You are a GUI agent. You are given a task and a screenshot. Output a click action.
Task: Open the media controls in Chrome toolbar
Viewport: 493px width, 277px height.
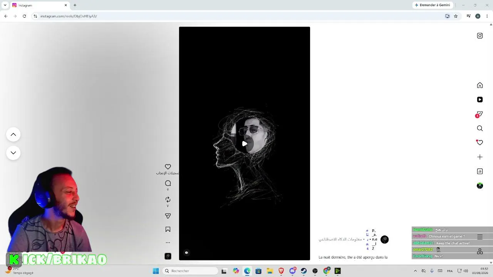(468, 16)
